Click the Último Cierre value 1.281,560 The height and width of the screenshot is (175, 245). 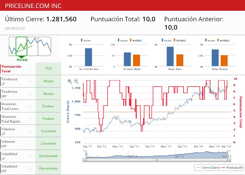point(61,19)
